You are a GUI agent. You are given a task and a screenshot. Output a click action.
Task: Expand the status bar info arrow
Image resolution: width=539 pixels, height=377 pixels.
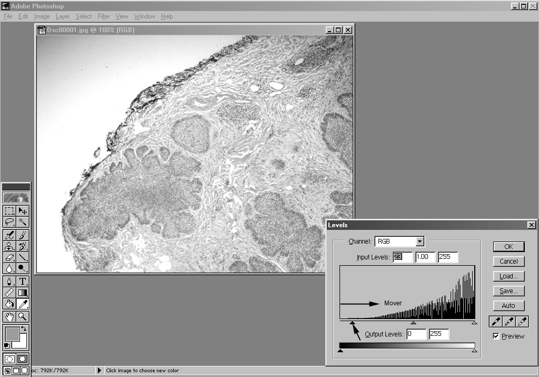[x=98, y=371]
